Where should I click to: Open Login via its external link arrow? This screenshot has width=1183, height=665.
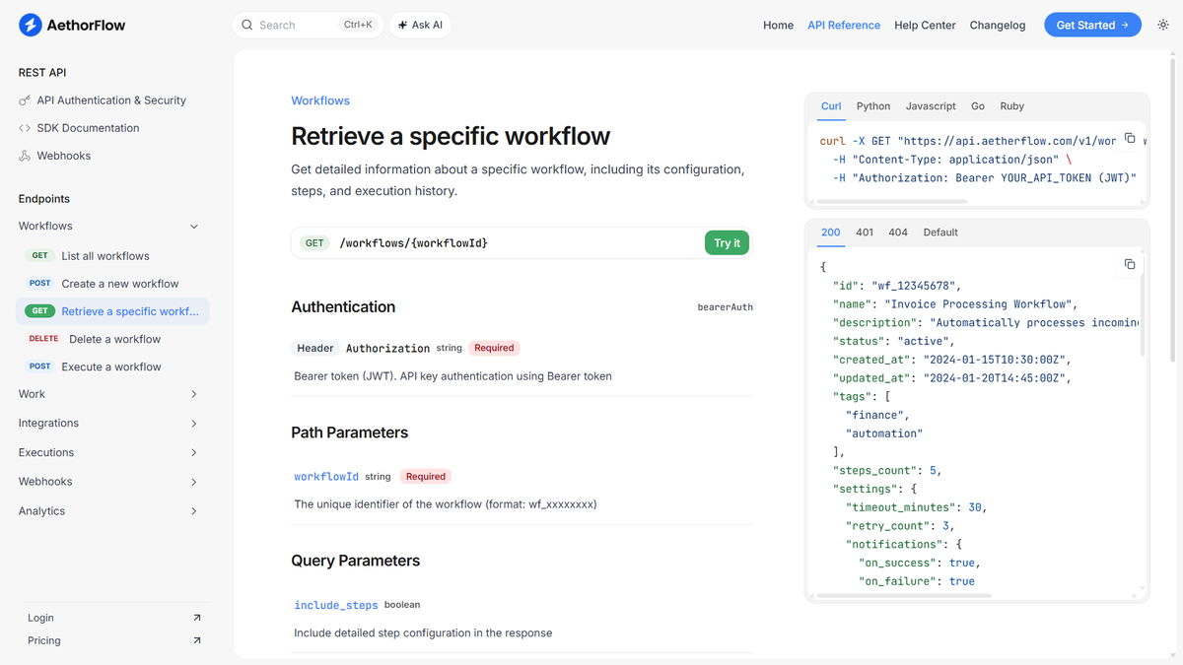196,618
